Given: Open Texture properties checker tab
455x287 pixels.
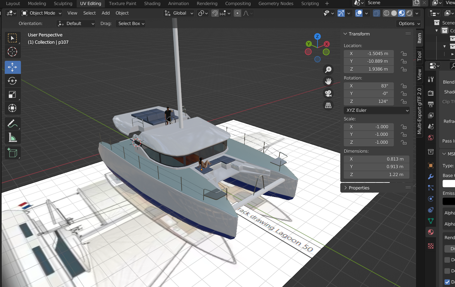Looking at the screenshot, I should pos(431,246).
